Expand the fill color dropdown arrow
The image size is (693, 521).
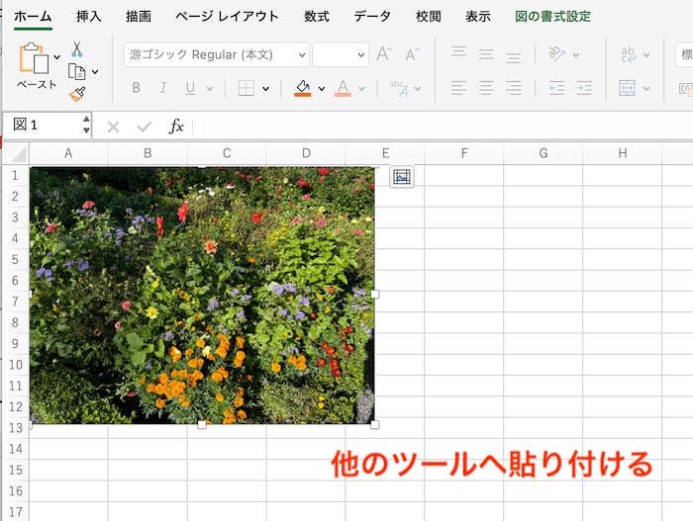[x=322, y=89]
